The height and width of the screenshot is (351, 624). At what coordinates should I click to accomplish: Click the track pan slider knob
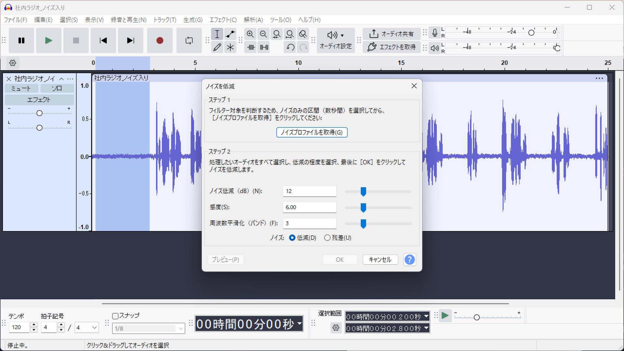tap(39, 128)
